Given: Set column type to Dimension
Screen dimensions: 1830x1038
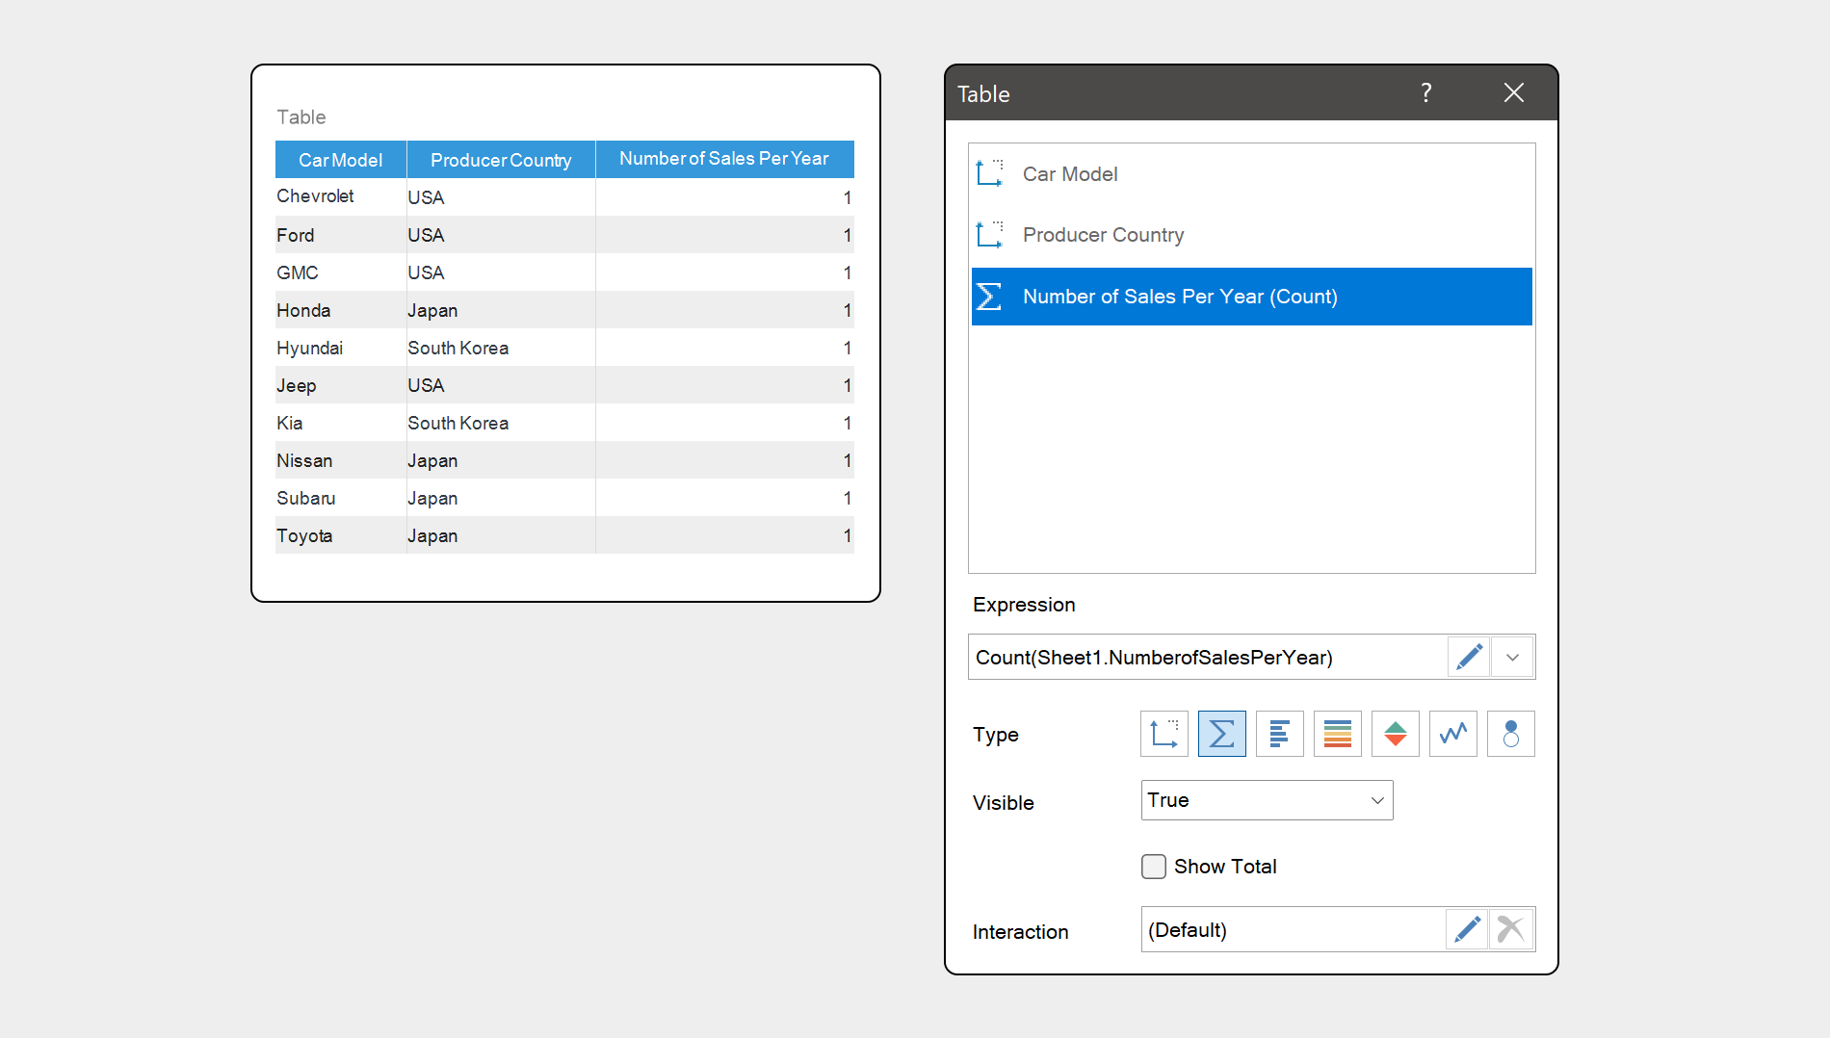Looking at the screenshot, I should [x=1163, y=734].
